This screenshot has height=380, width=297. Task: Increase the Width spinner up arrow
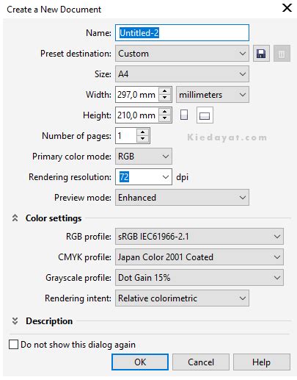coord(164,91)
